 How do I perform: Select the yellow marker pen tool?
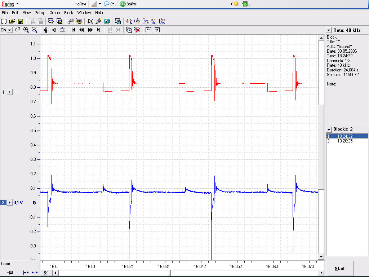tap(98, 21)
